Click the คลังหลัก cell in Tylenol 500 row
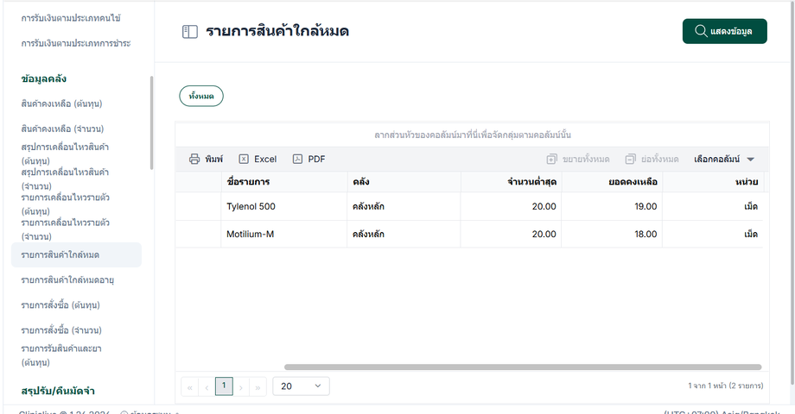The height and width of the screenshot is (414, 795). (x=404, y=206)
